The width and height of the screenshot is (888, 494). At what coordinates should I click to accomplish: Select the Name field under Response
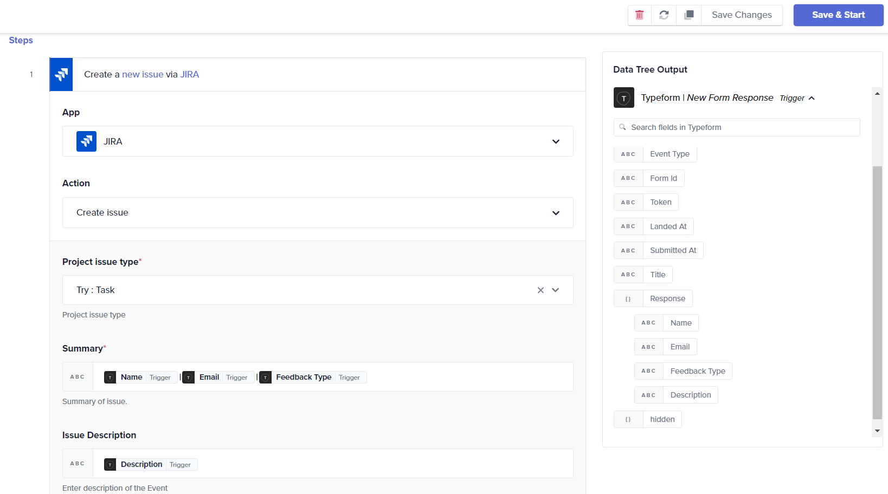(666, 323)
